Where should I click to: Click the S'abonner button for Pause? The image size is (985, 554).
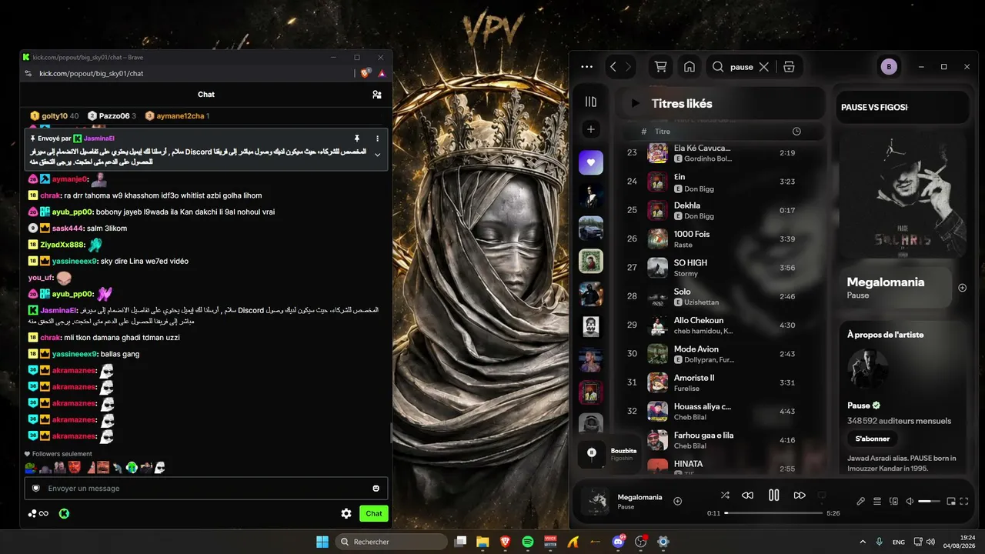(x=873, y=439)
